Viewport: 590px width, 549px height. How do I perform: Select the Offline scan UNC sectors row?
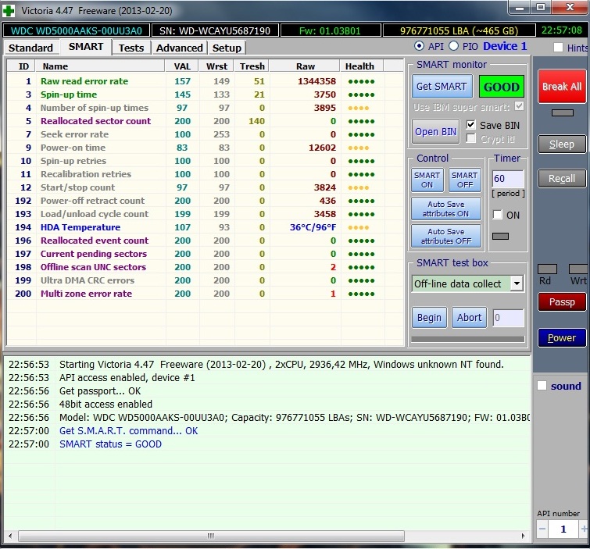pos(205,267)
